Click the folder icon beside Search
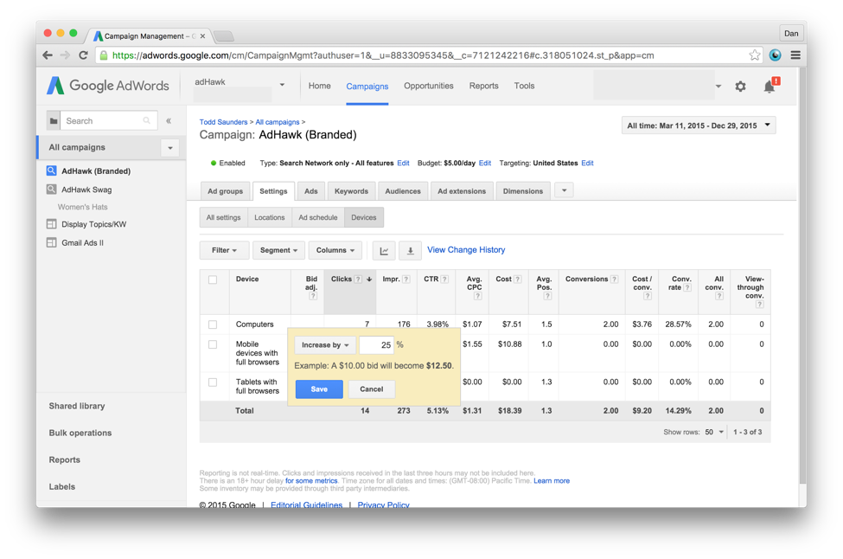This screenshot has width=843, height=559. pyautogui.click(x=54, y=120)
